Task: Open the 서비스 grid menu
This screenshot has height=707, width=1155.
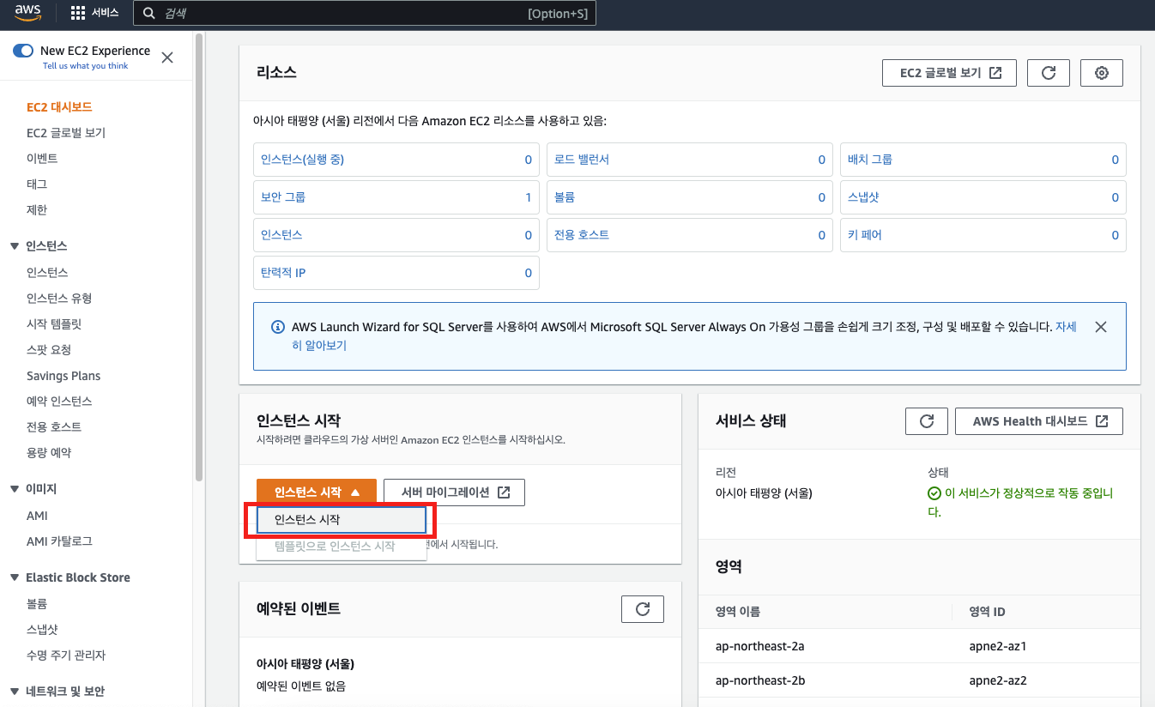Action: [94, 13]
